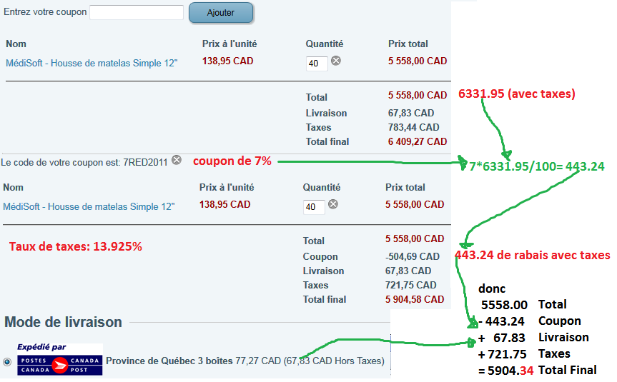Viewport: 617px width, 382px height.
Task: Focus the 'Entrez votre coupon' text field
Action: [137, 13]
